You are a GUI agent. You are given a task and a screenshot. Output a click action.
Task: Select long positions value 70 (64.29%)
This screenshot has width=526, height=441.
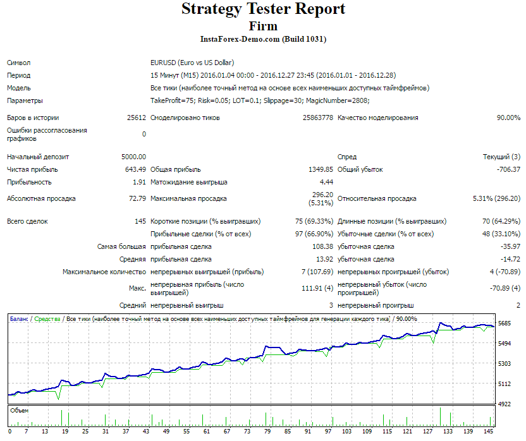[x=501, y=222]
